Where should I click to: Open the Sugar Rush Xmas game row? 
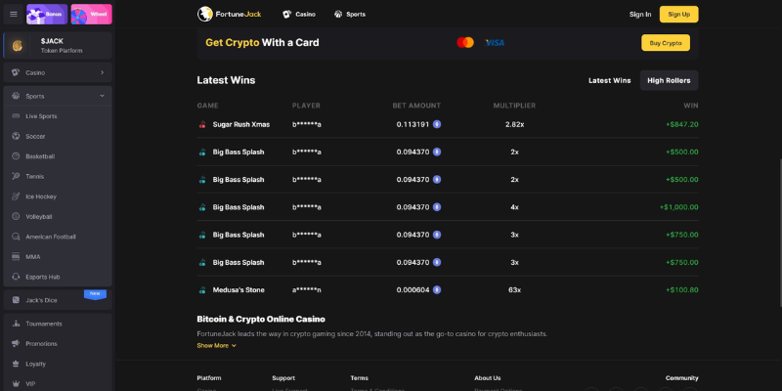pyautogui.click(x=448, y=124)
